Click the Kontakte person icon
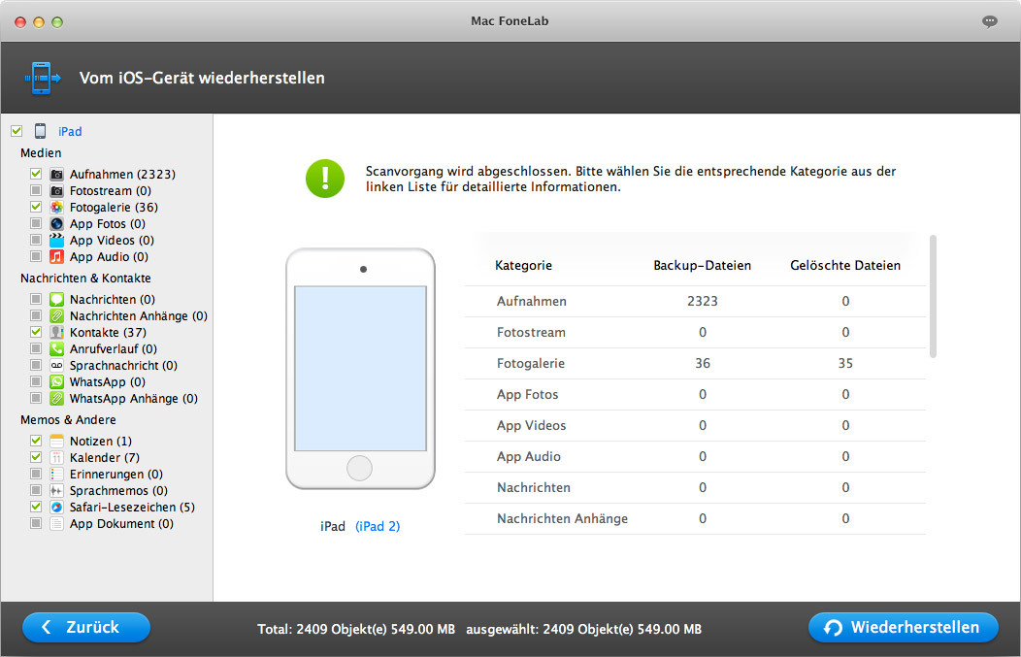This screenshot has height=657, width=1021. (56, 332)
